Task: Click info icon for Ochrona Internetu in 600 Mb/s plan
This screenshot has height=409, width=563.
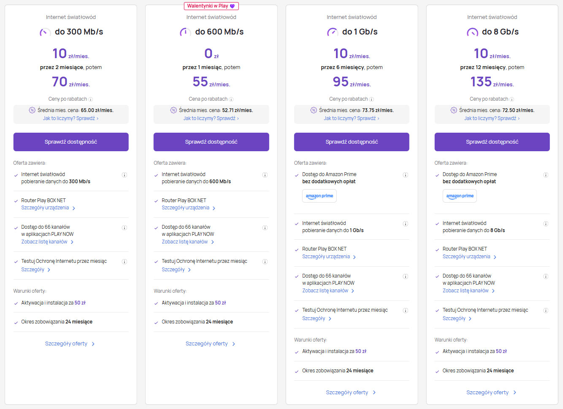Action: (265, 262)
